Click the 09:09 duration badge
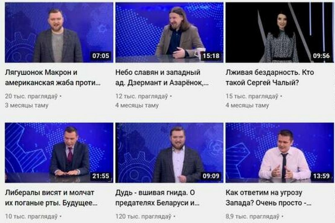Image resolution: width=335 pixels, height=223 pixels. tap(211, 176)
